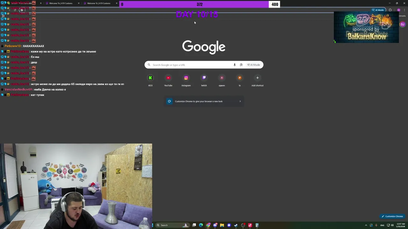The width and height of the screenshot is (408, 229).
Task: Open Chrome extensions puzzle icon
Action: click(x=390, y=10)
